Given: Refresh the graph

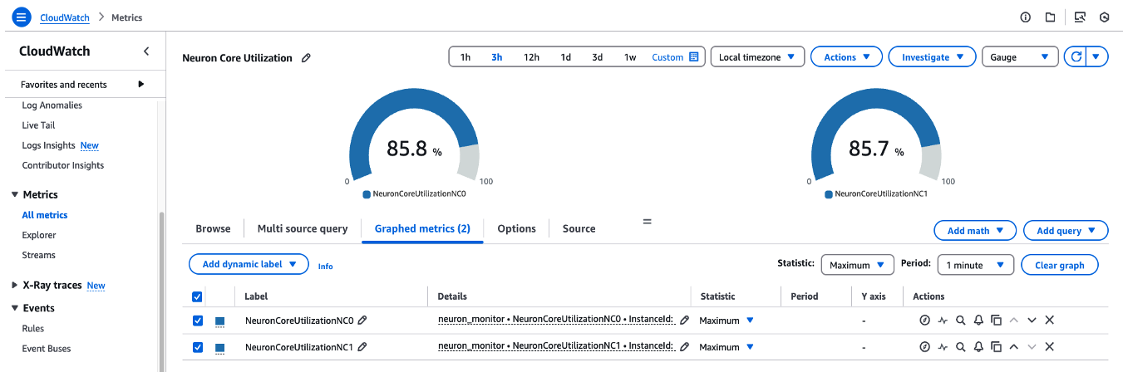Looking at the screenshot, I should pos(1076,57).
